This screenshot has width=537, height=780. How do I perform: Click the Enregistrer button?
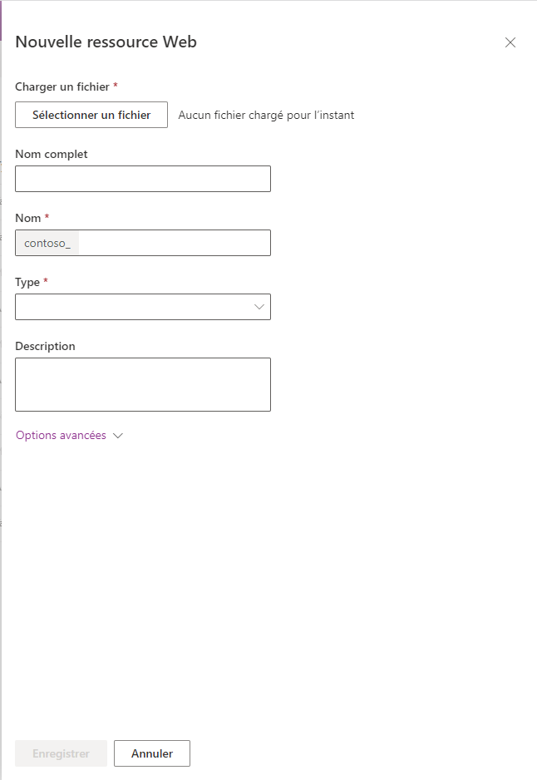pyautogui.click(x=61, y=753)
